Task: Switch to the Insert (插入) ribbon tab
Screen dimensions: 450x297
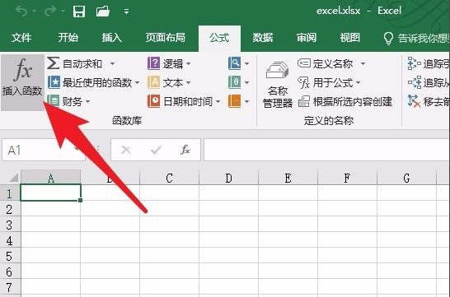Action: click(111, 38)
